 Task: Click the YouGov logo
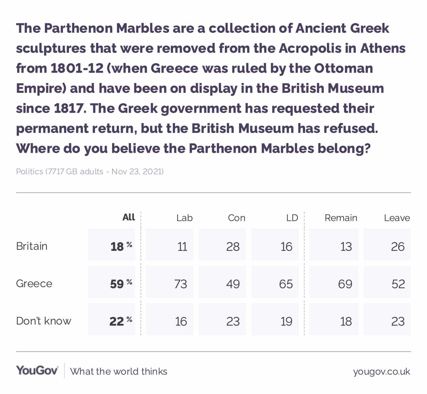coord(37,370)
